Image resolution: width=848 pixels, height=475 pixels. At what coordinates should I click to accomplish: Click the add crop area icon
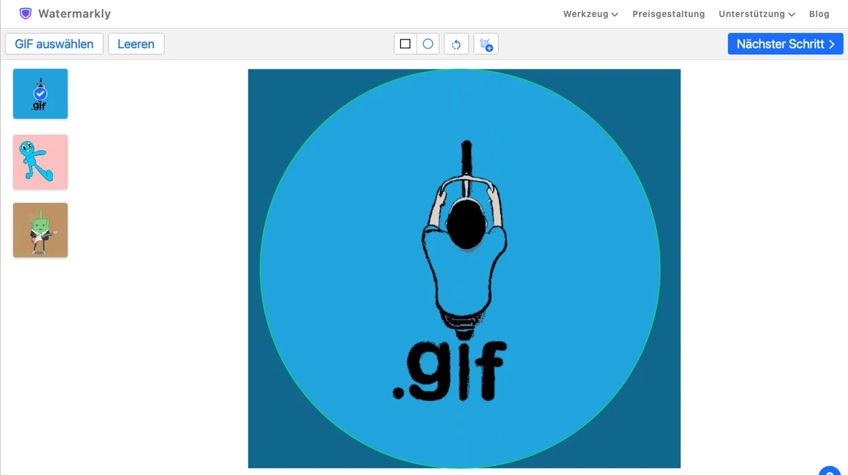point(486,44)
